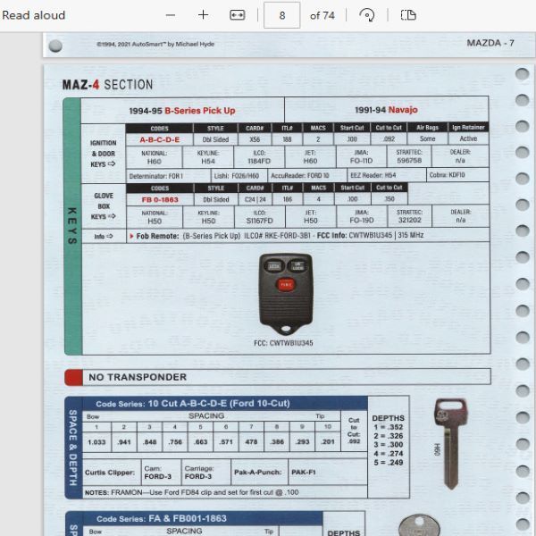536x536 pixels.
Task: Zoom out with the minus icon
Action: pos(171,15)
